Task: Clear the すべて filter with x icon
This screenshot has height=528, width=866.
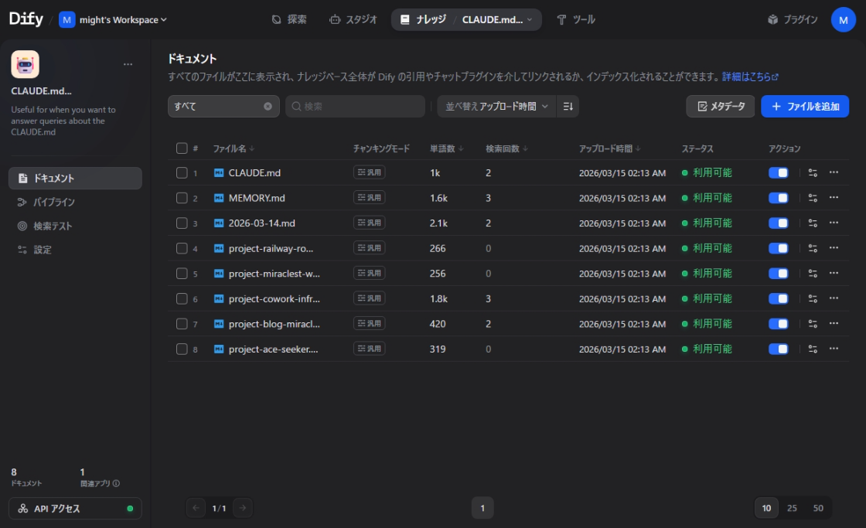Action: (268, 107)
